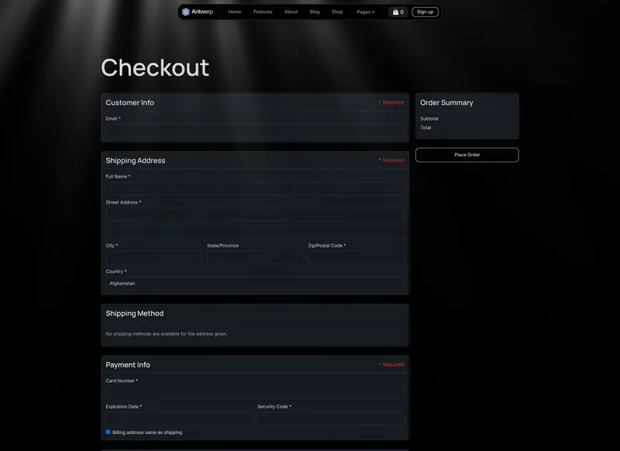The width and height of the screenshot is (620, 451).
Task: Click the City input field
Action: (x=153, y=258)
